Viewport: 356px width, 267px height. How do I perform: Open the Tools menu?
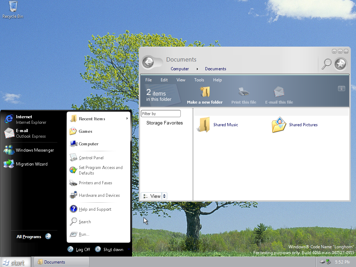tap(199, 80)
